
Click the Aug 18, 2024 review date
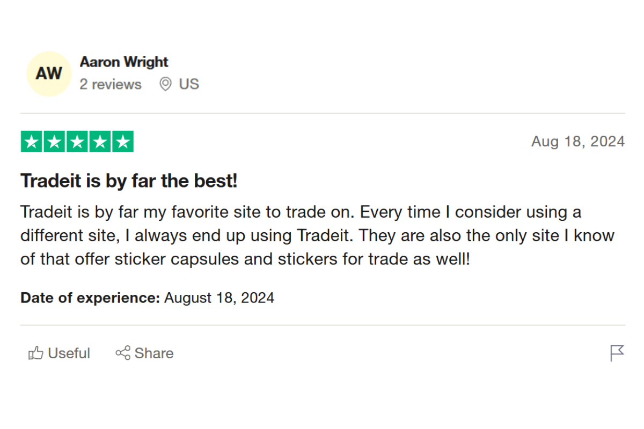578,142
